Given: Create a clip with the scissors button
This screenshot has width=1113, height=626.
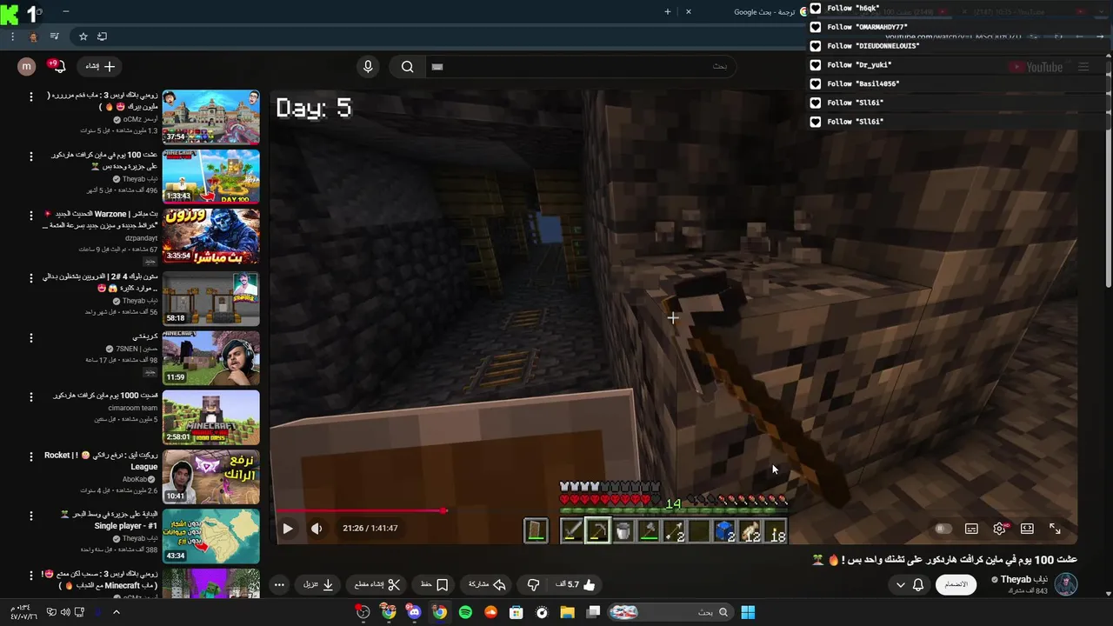Looking at the screenshot, I should [x=377, y=585].
